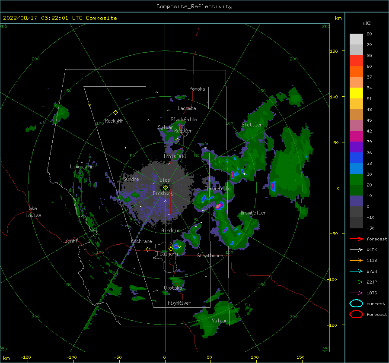Select the 51 dBZ yellow color swatch
Viewport: 389px width, 363px height.
click(356, 93)
